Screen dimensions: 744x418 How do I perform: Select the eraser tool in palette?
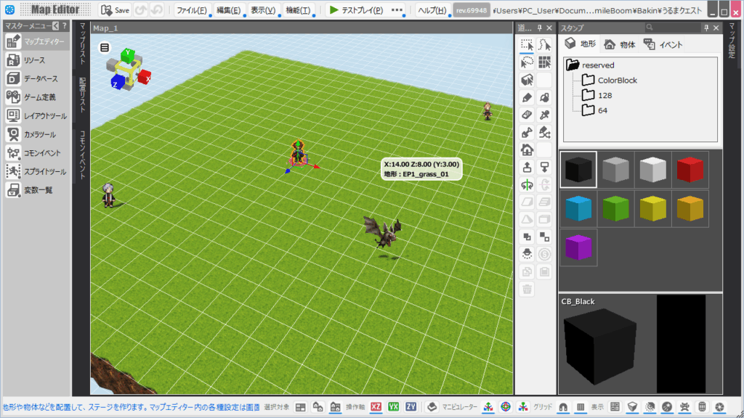coord(527,115)
